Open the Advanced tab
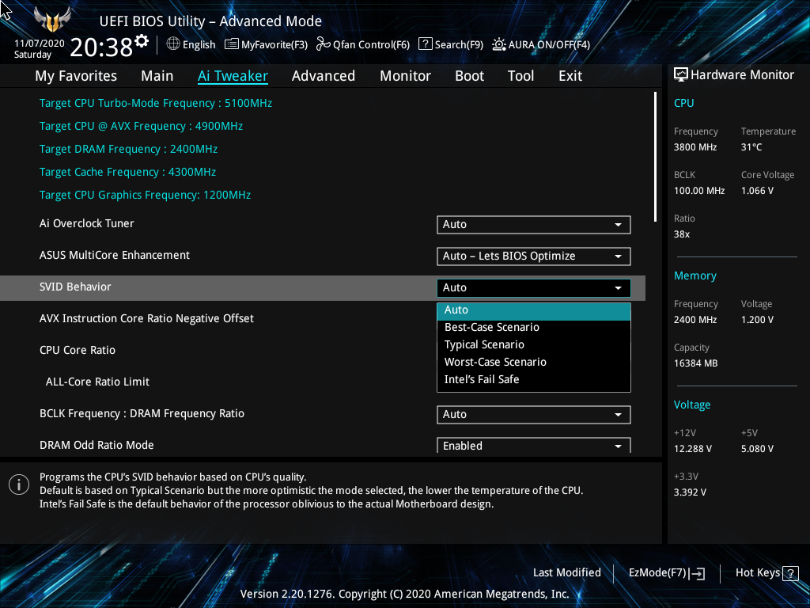 pyautogui.click(x=324, y=76)
